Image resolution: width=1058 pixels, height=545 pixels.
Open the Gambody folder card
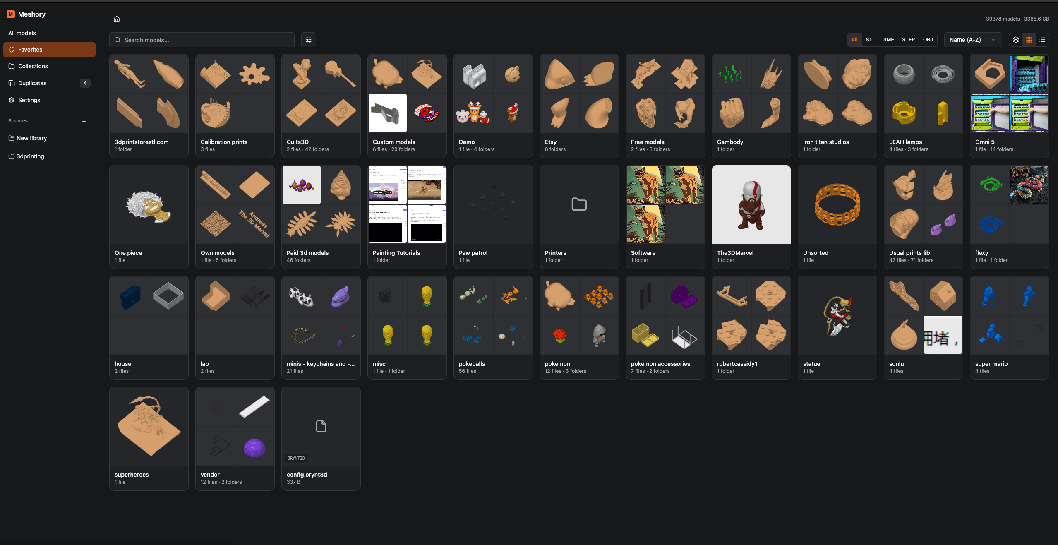tap(751, 106)
